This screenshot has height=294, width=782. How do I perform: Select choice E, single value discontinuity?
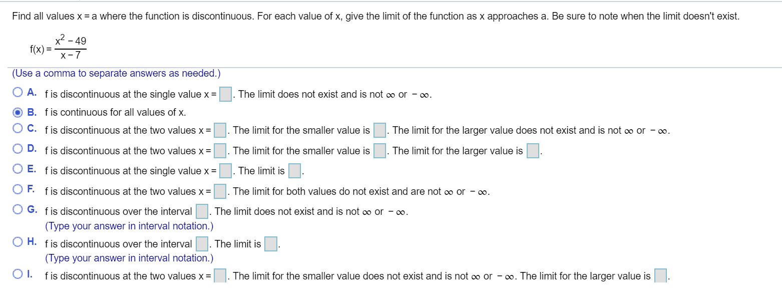[17, 169]
